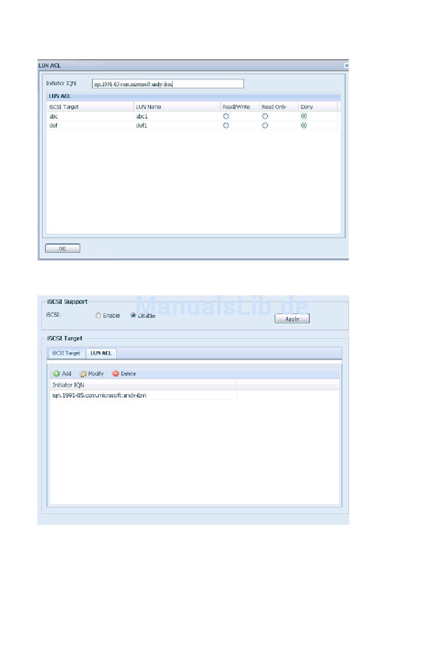The image size is (443, 662).
Task: Click the Read Only column header
Action: [279, 107]
